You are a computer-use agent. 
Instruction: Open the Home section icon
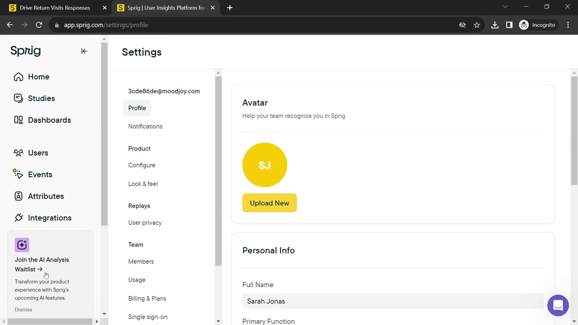[x=18, y=77]
